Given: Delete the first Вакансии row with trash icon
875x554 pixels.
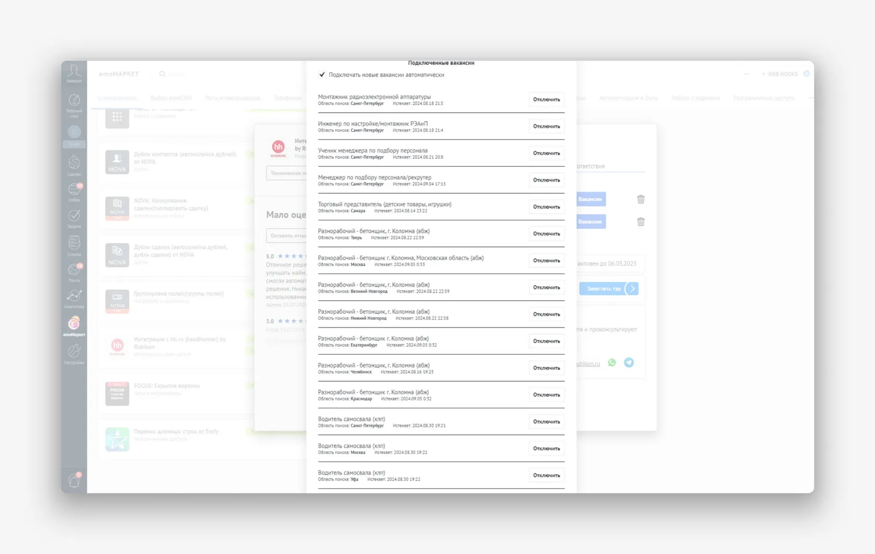Looking at the screenshot, I should [x=641, y=199].
